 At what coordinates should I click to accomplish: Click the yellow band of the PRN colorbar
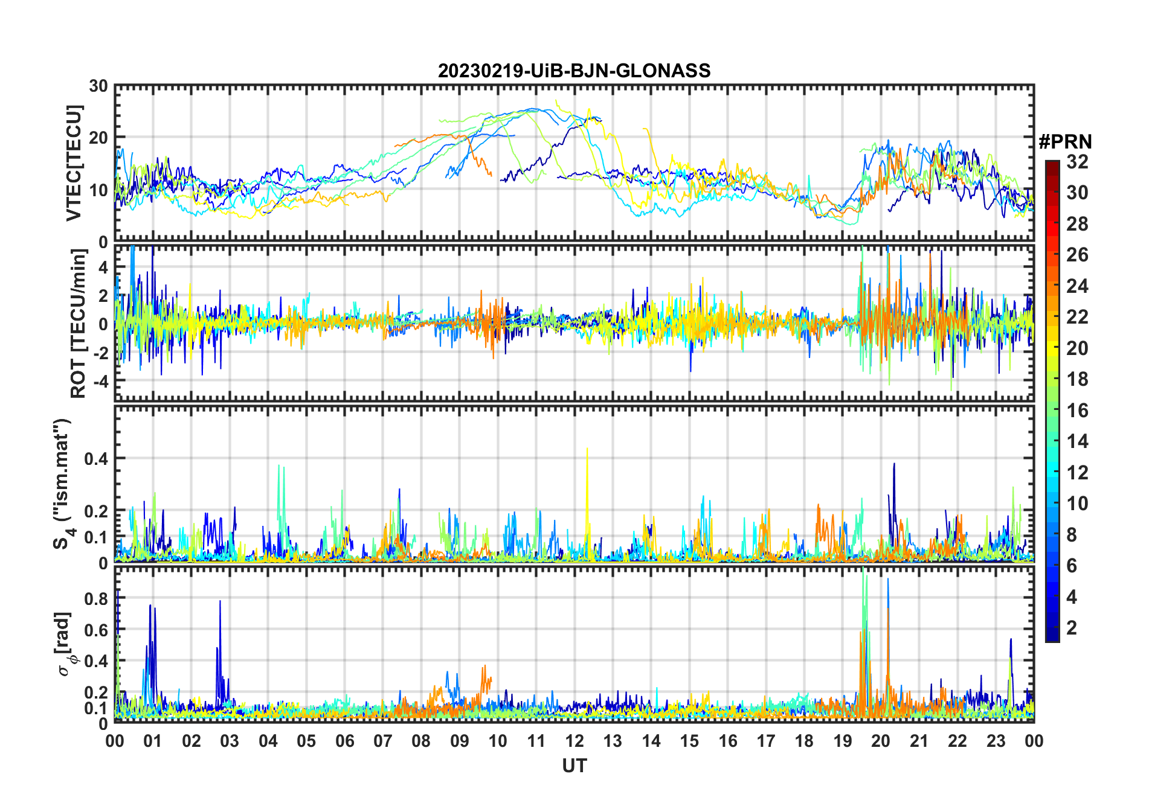[1052, 347]
